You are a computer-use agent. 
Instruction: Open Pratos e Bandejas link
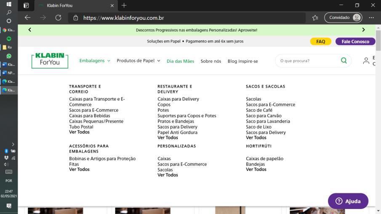(176, 122)
